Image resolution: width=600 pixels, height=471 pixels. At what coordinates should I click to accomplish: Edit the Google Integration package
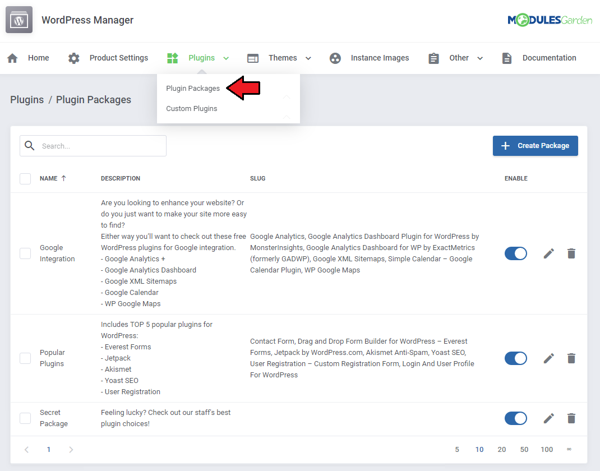point(549,253)
